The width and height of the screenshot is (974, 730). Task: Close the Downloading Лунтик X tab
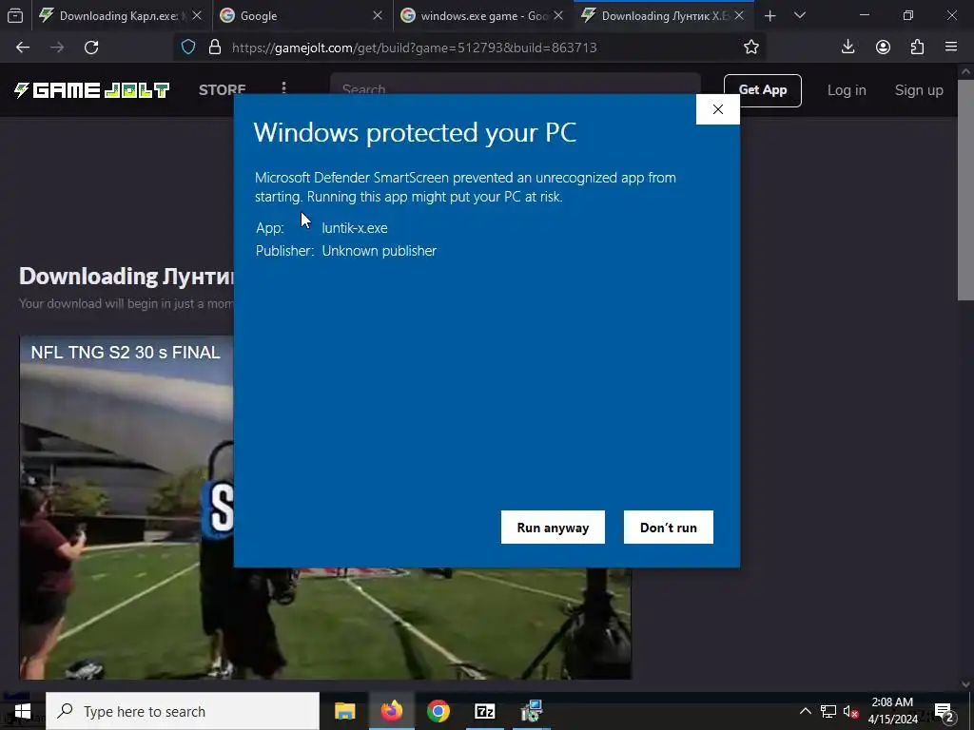pos(739,15)
